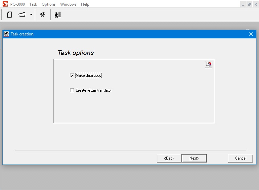Click the open task folder icon

[22, 15]
